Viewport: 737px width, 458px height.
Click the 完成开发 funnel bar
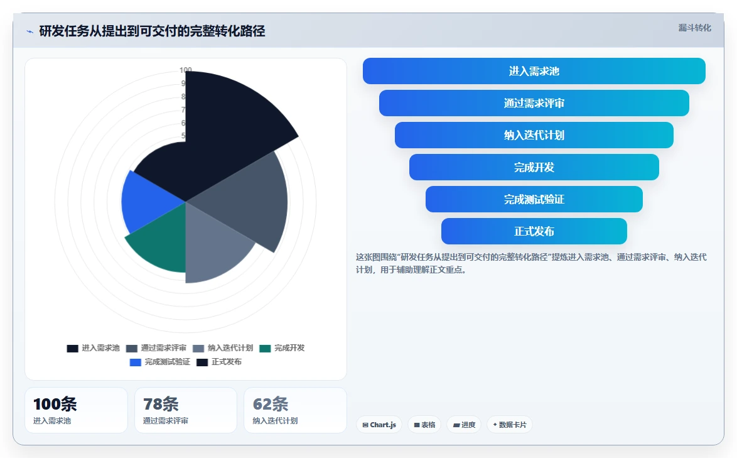(534, 167)
